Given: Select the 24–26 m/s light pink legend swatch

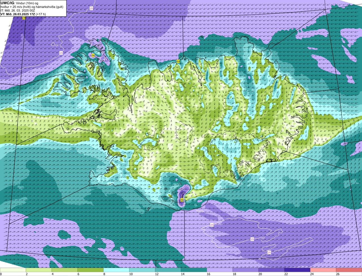Looking at the screenshot, I should click(x=323, y=270).
